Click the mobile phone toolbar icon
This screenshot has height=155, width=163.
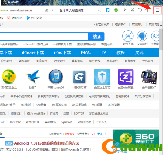(108, 10)
